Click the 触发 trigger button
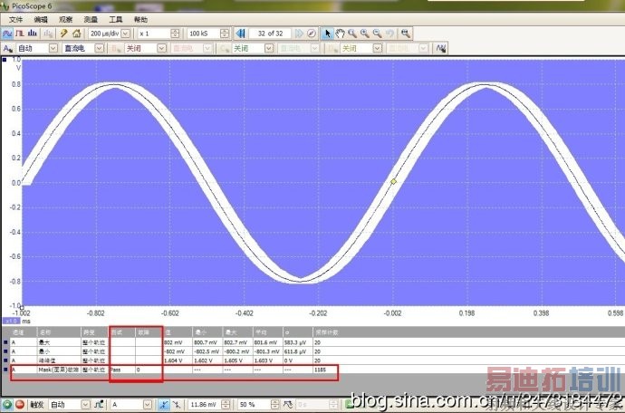 click(36, 405)
